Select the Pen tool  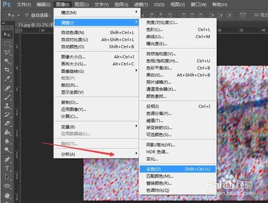[7, 160]
